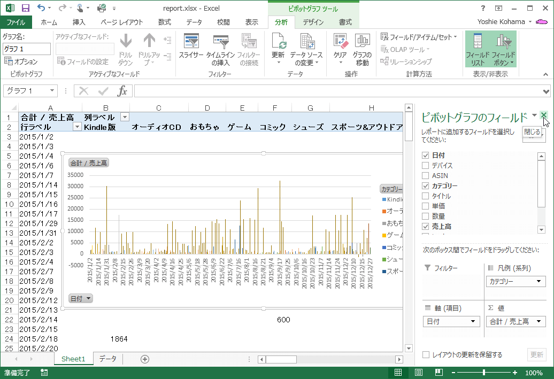Screen dimensions: 554x379
Task: Click the horizontal scrollbar thumb
Action: [281, 360]
